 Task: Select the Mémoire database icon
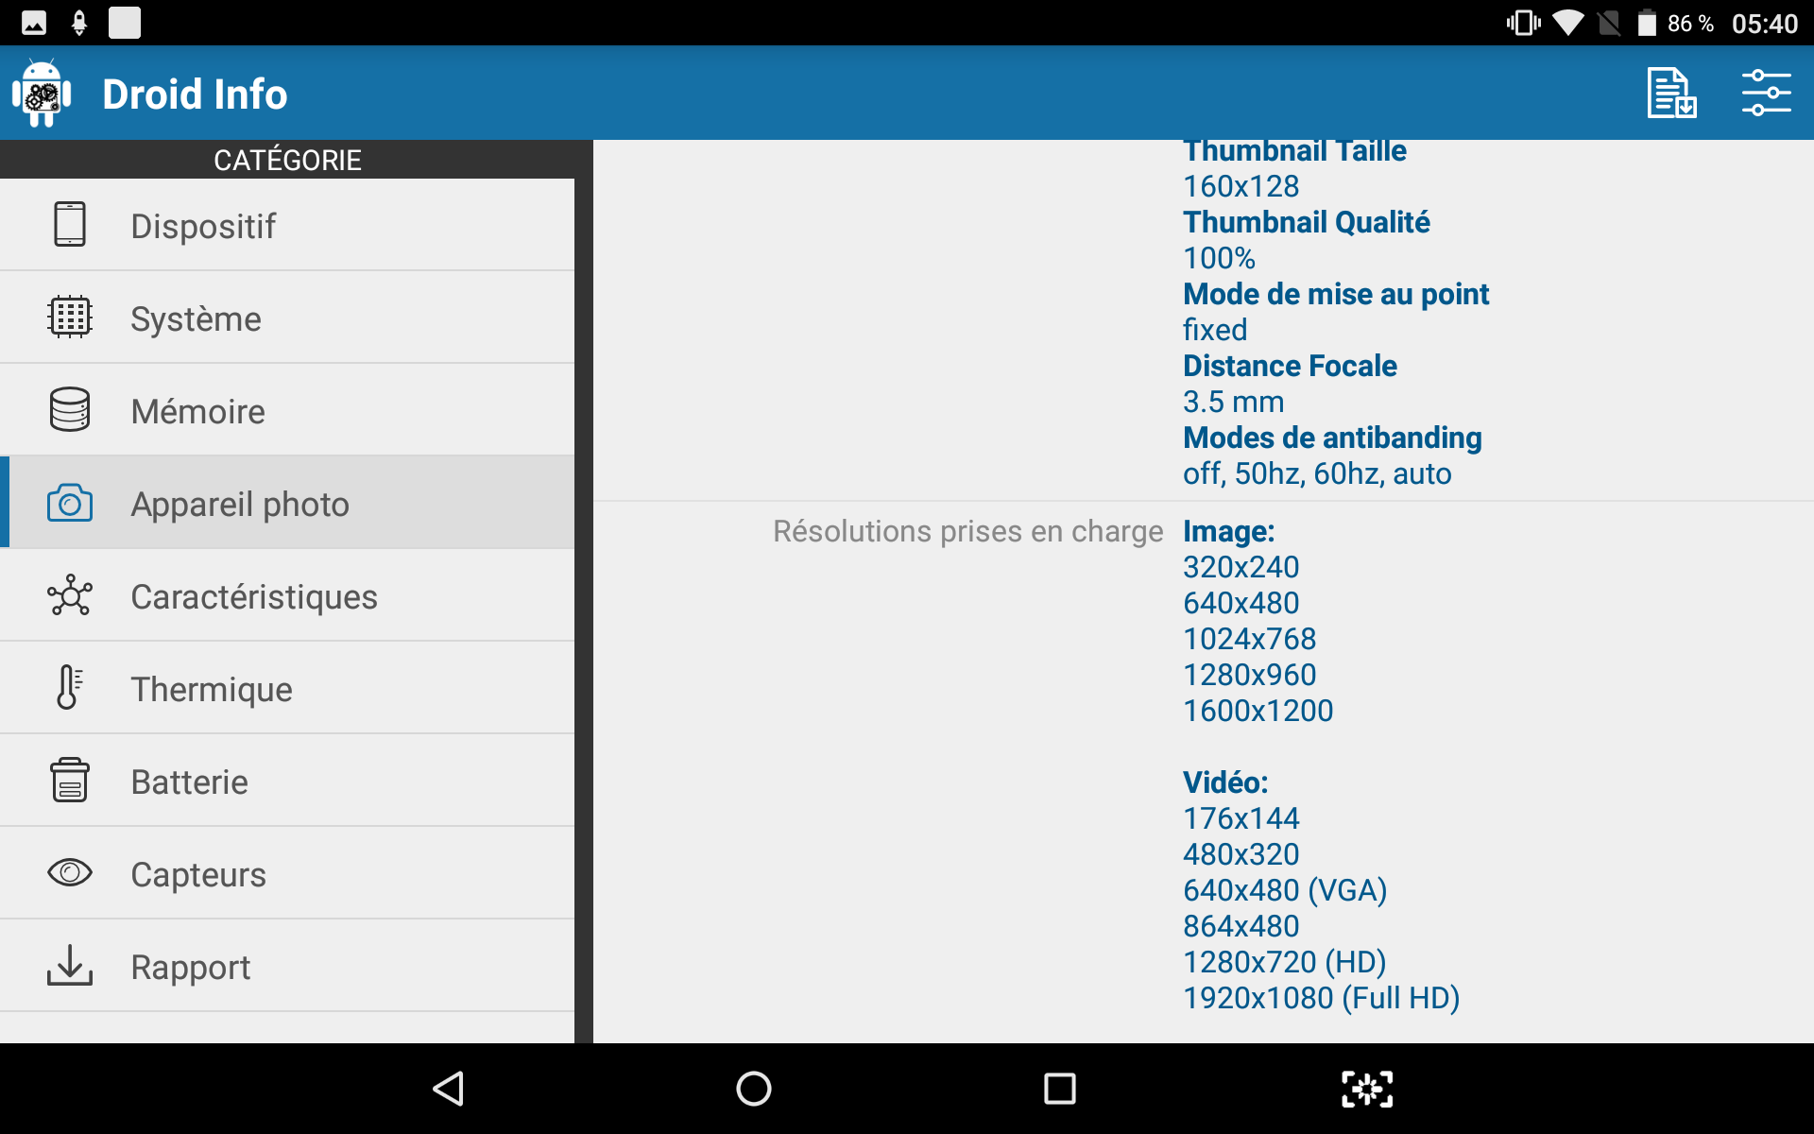70,410
